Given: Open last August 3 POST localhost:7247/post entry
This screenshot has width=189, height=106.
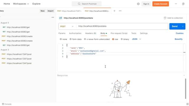Looking at the screenshot, I should 19,63.
